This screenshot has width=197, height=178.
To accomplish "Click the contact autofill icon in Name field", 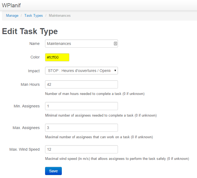I will pos(115,44).
